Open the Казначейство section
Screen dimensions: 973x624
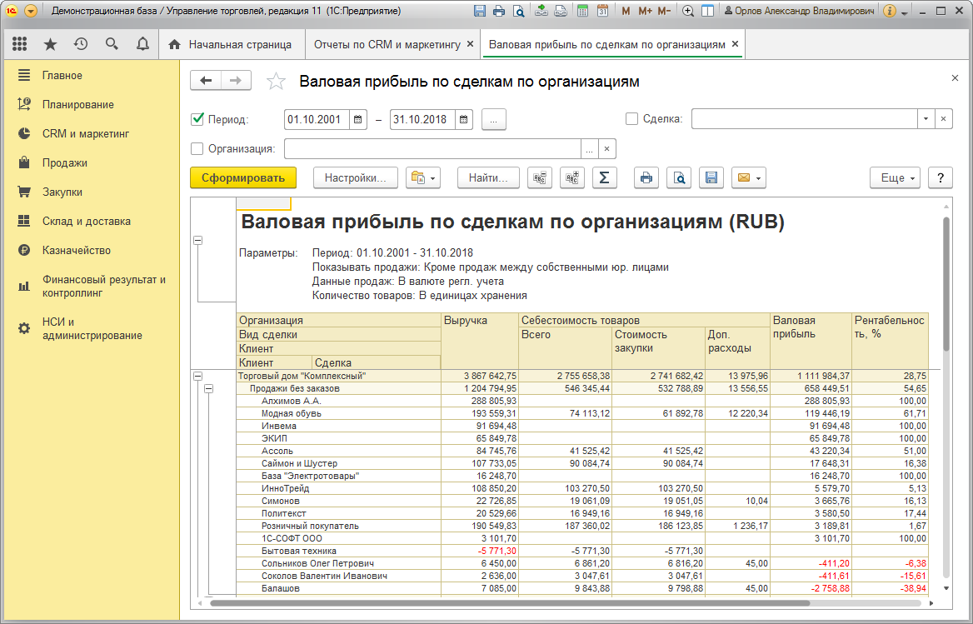coord(77,251)
